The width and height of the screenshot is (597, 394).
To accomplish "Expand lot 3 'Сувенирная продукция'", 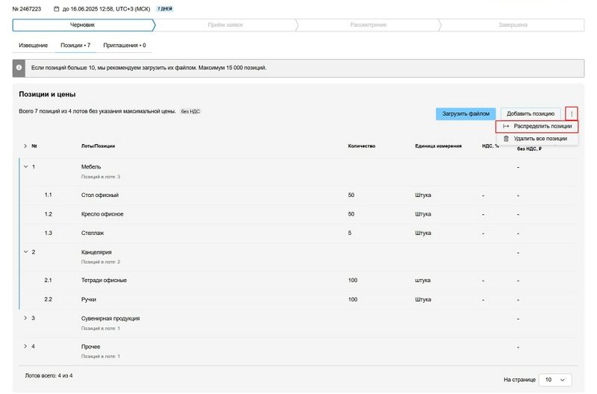I will pyautogui.click(x=25, y=318).
